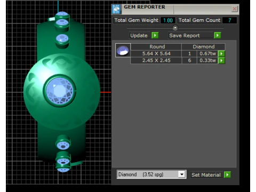The height and width of the screenshot is (192, 256).
Task: Click the Total Gem Weight value 1.00
Action: tap(168, 20)
